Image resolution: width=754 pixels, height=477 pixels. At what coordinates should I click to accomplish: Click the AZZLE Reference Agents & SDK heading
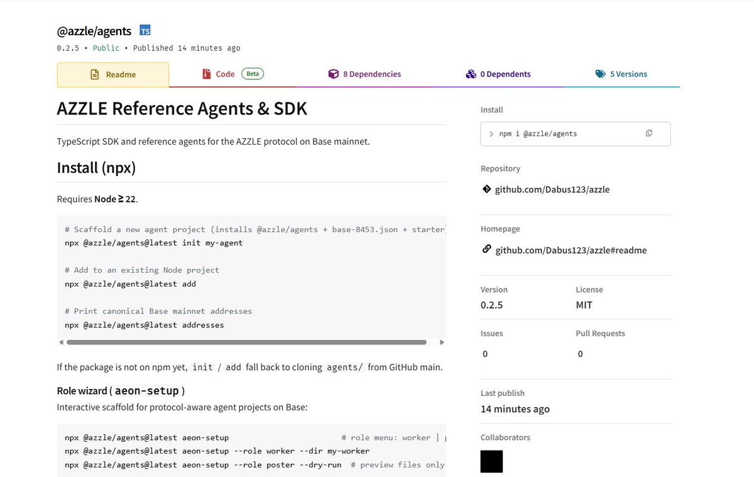click(x=182, y=108)
